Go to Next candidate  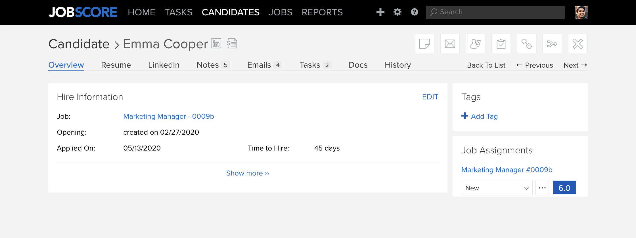tap(575, 65)
